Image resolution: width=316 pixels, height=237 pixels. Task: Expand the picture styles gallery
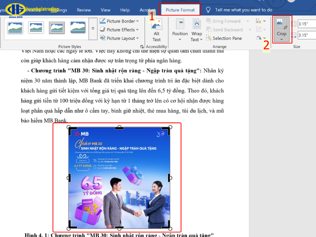(x=93, y=28)
